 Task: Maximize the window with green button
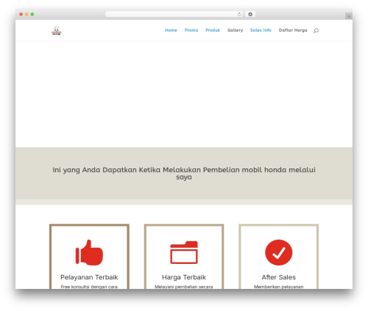32,15
